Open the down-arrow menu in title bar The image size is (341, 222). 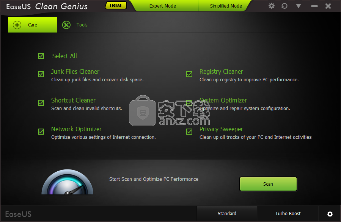pos(299,6)
